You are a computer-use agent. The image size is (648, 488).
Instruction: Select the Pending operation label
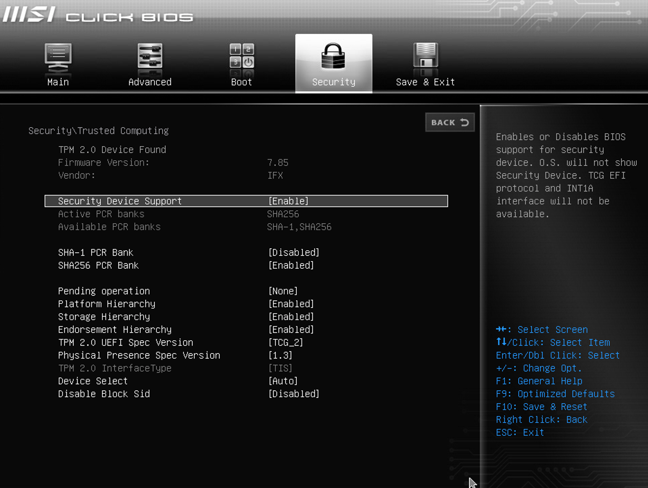click(x=104, y=291)
